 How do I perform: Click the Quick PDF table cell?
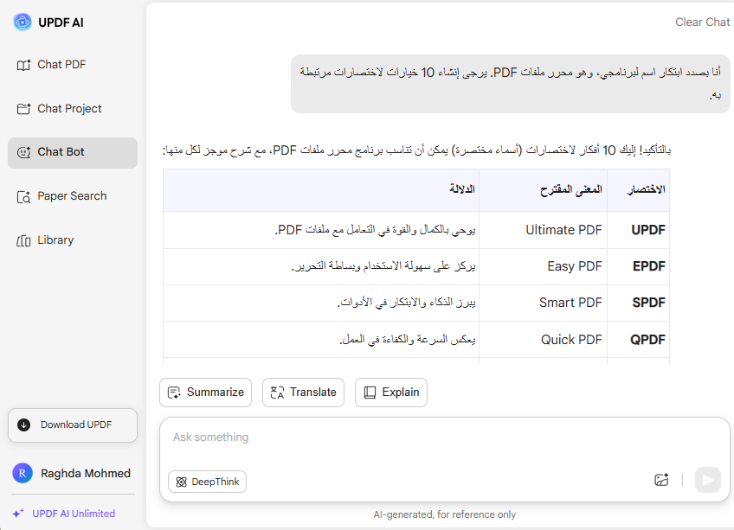[x=543, y=340]
